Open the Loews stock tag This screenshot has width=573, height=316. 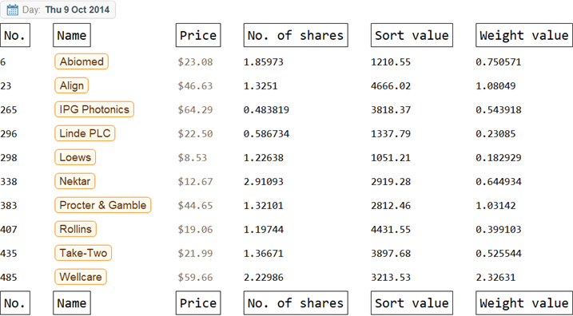pos(75,157)
